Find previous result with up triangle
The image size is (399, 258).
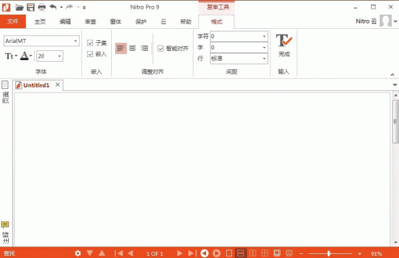[x=102, y=253]
